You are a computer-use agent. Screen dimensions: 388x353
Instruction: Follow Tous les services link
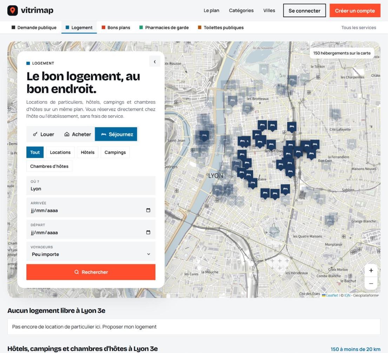tap(359, 27)
